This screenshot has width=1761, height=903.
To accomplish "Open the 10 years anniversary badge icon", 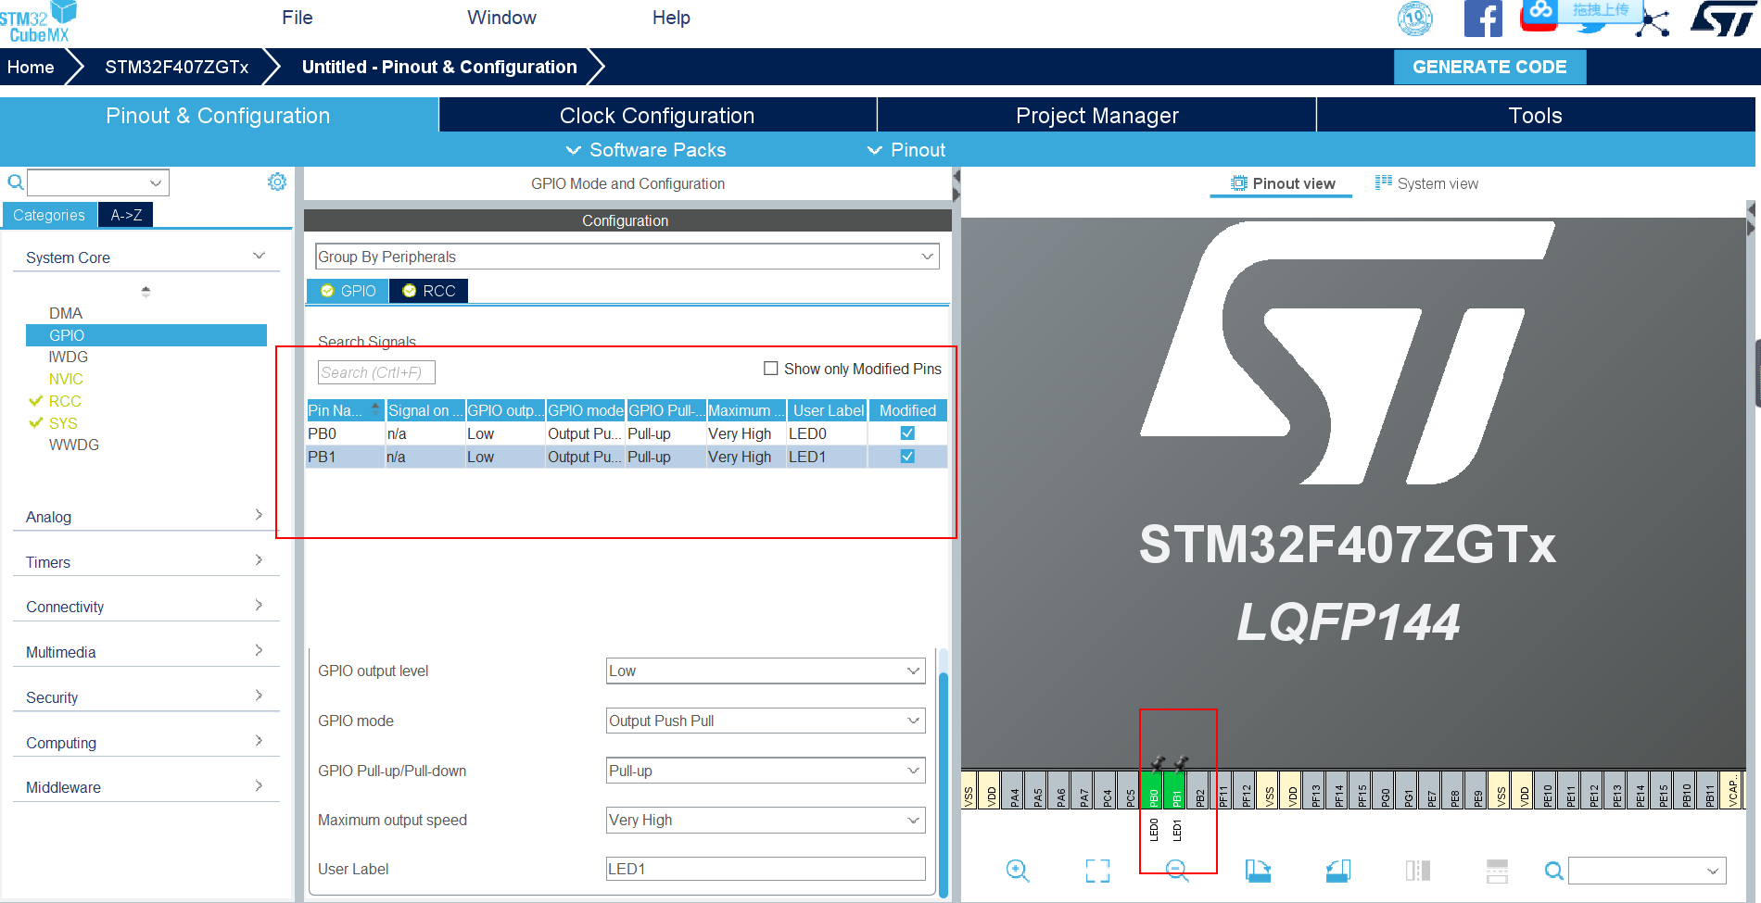I will click(1414, 19).
